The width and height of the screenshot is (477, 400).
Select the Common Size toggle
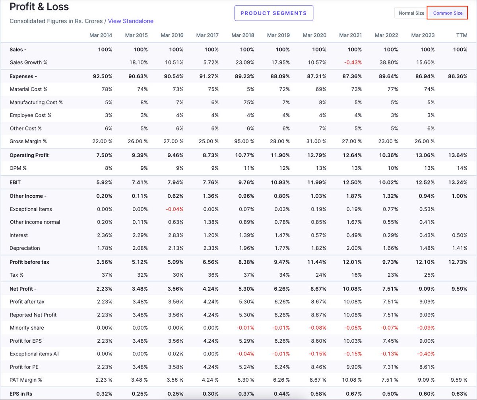coord(448,13)
